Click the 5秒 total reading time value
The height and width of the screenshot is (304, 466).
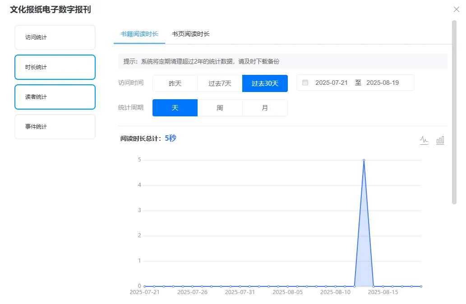pyautogui.click(x=171, y=138)
